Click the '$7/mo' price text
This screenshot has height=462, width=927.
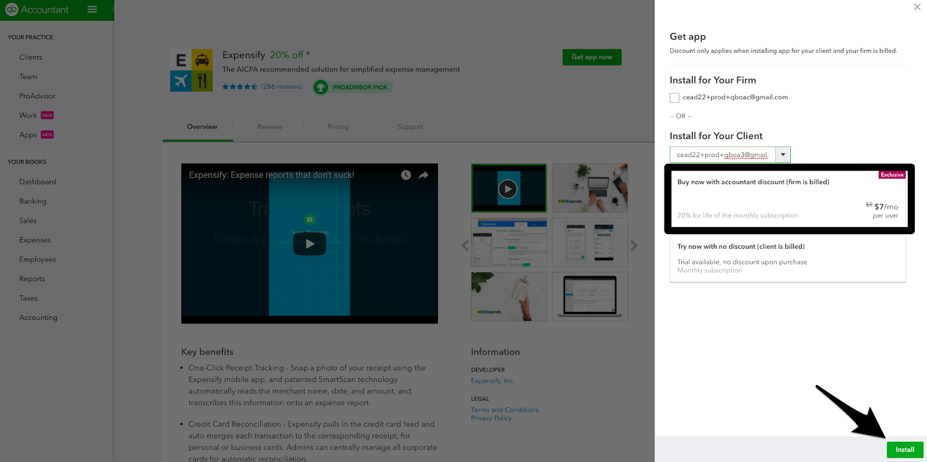pyautogui.click(x=886, y=207)
